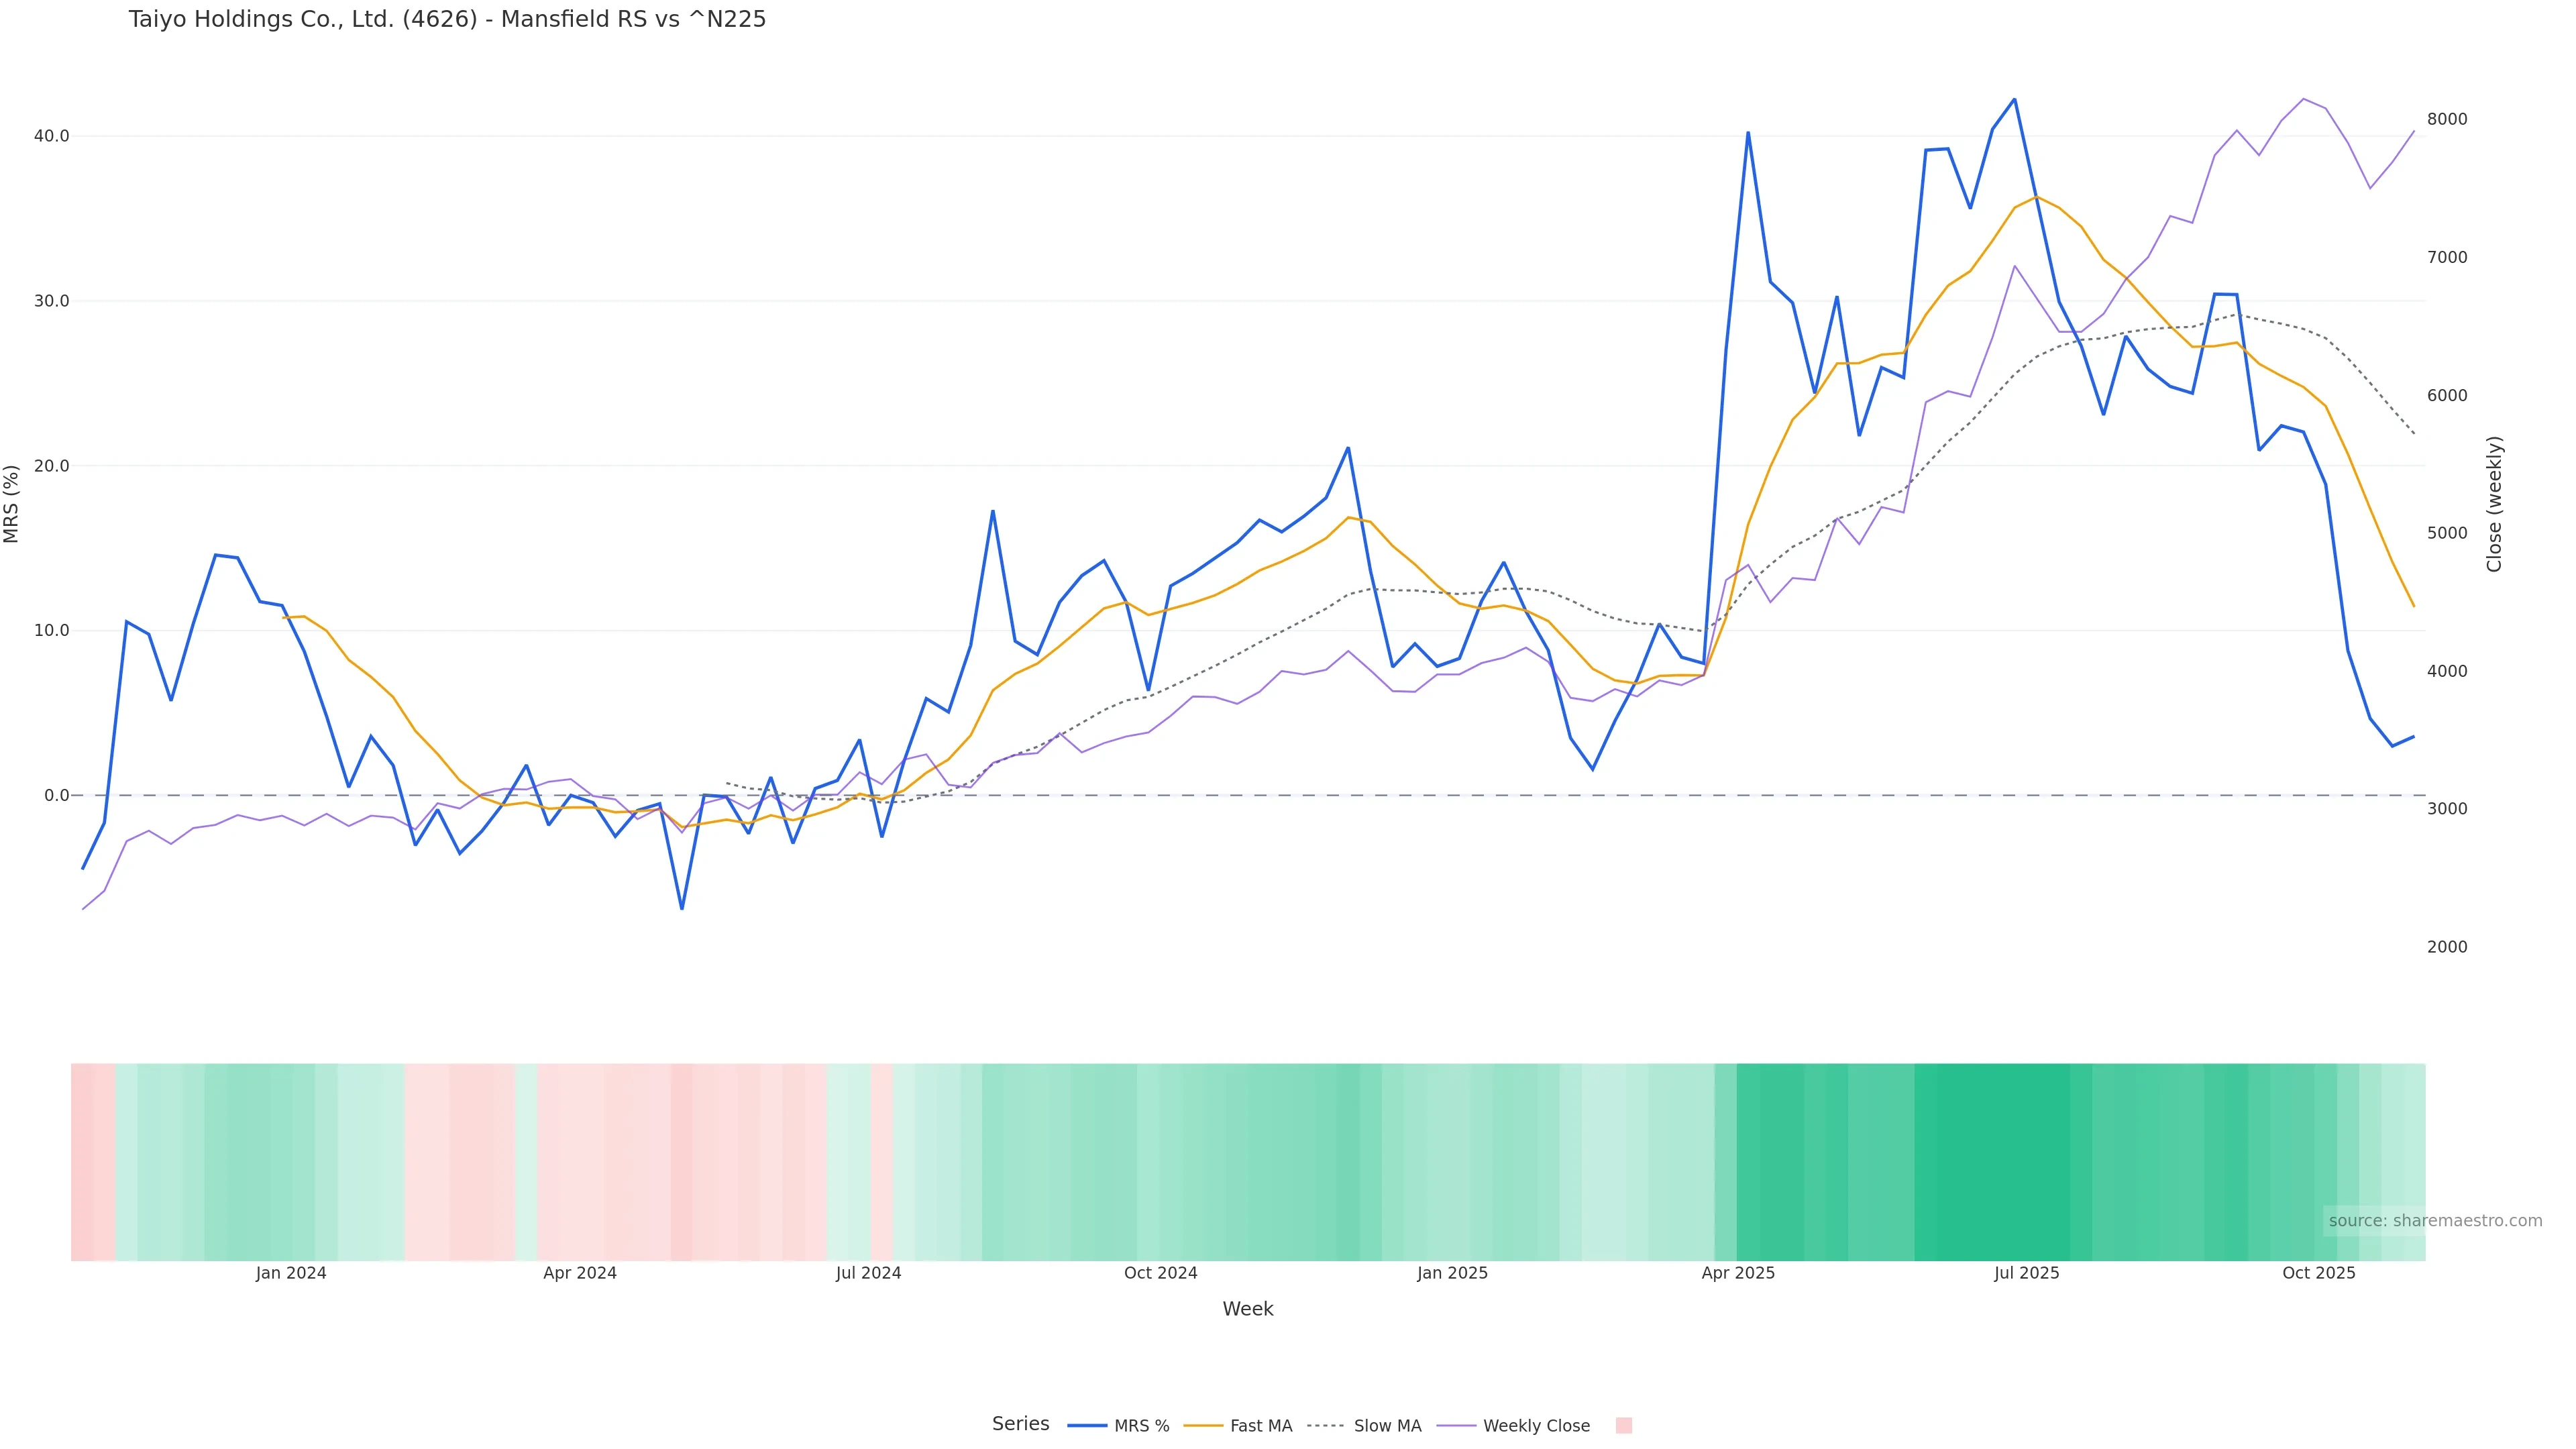2576x1449 pixels.
Task: Select the "Close (weekly)" right axis title
Action: [x=2494, y=504]
